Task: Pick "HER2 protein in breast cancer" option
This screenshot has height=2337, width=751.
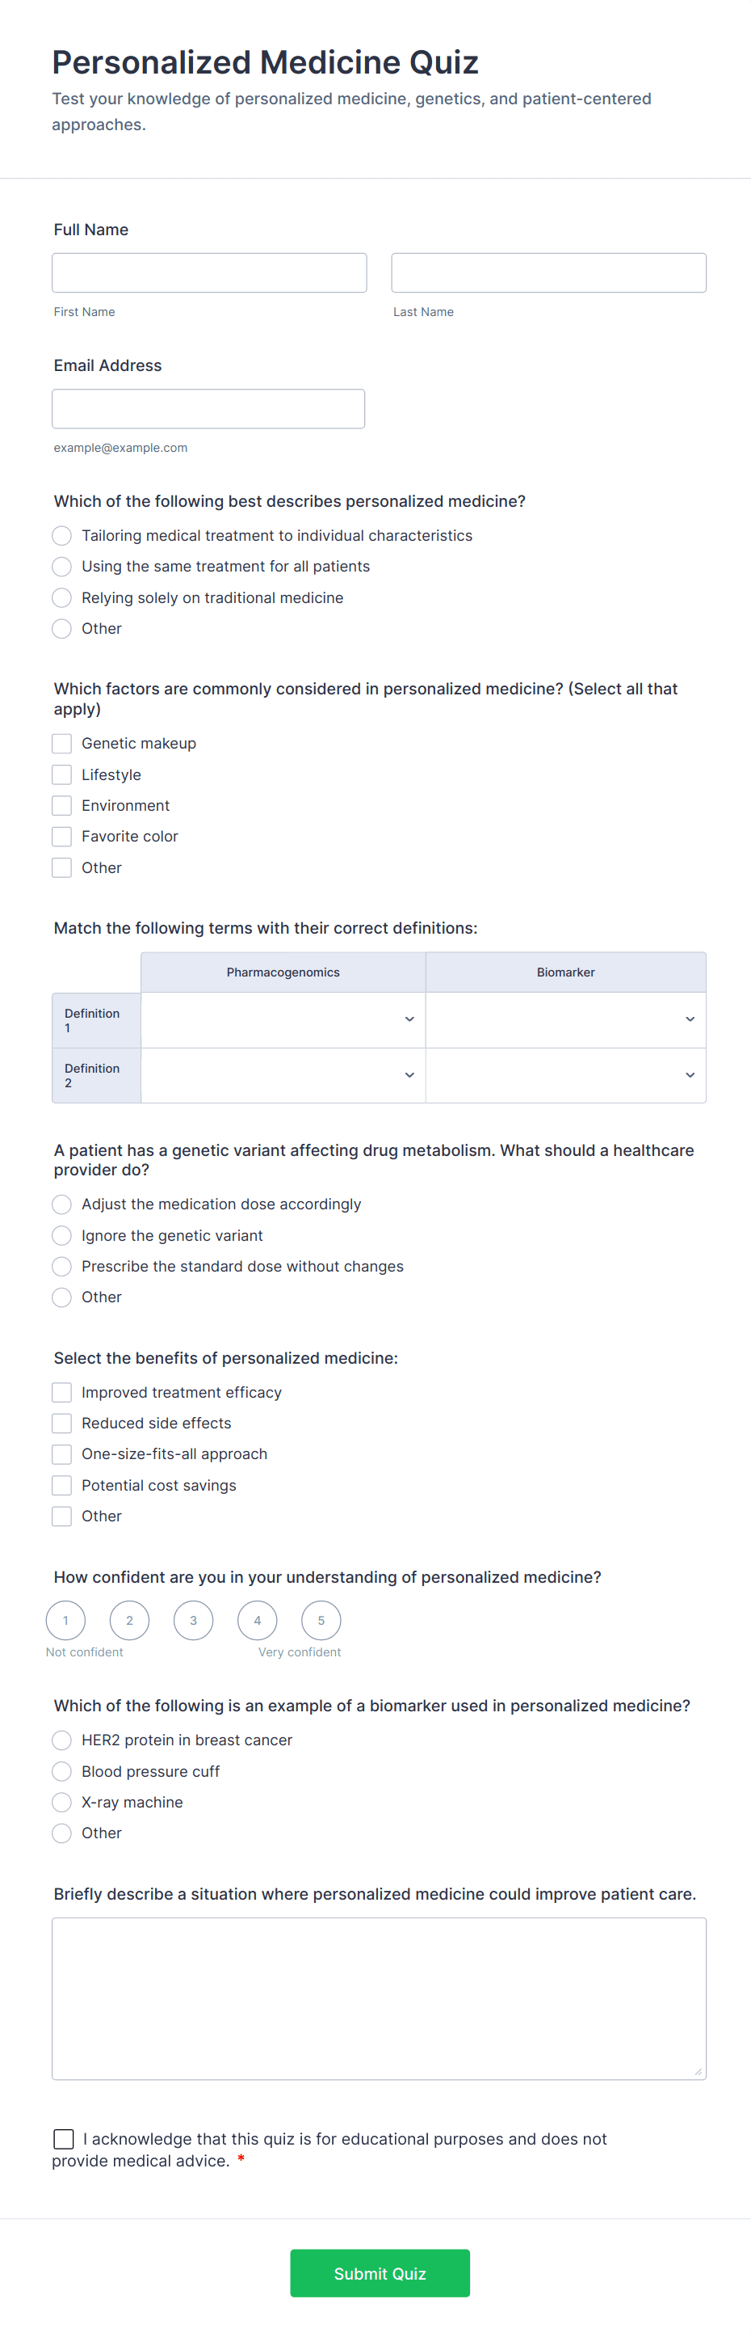Action: point(61,1740)
